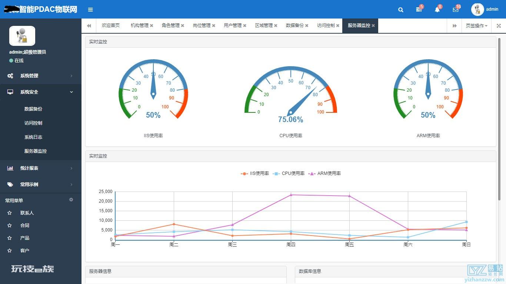The width and height of the screenshot is (506, 284).
Task: Click the 常用示例 tag icon
Action: (x=10, y=185)
